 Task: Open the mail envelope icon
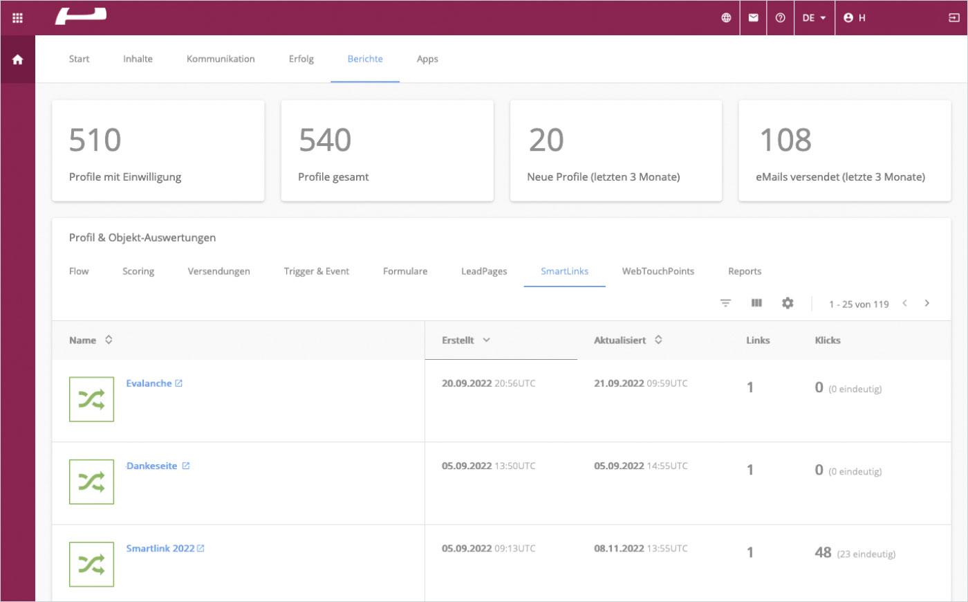(753, 18)
